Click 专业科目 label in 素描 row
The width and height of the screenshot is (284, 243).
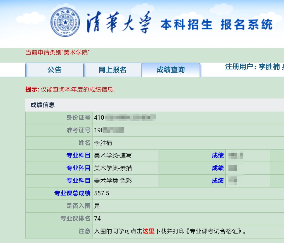coord(78,168)
